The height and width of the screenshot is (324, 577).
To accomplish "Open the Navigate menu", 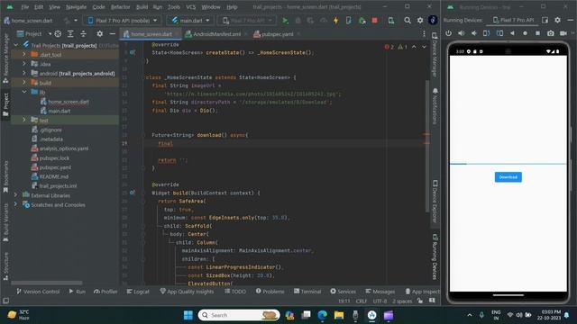I will tap(76, 7).
